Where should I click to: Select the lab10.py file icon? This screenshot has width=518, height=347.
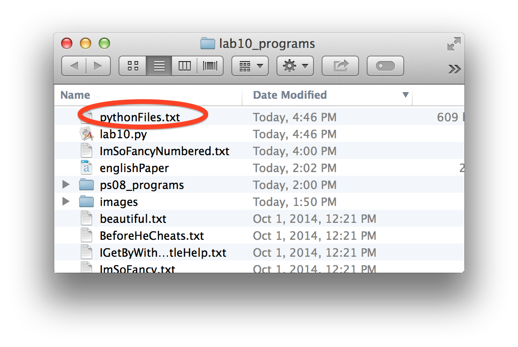click(x=86, y=134)
